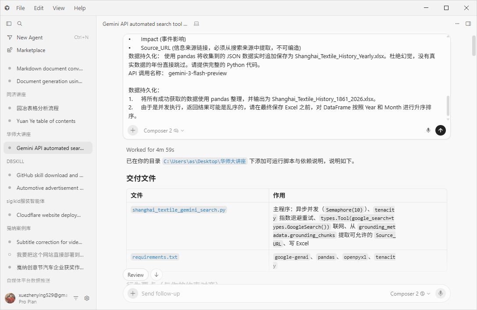The height and width of the screenshot is (310, 477).
Task: Open the filter icon next to account
Action: (76, 298)
